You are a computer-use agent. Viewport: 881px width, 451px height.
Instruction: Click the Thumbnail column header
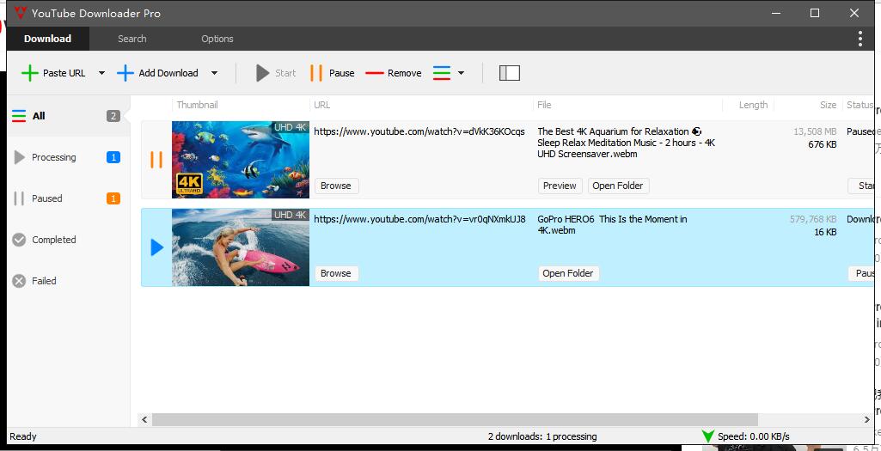197,105
